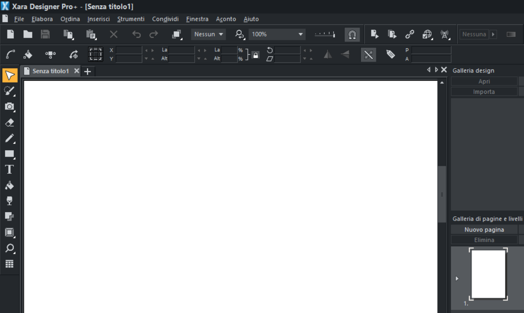Click the Undo arrow icon
This screenshot has height=313, width=524.
click(x=136, y=34)
